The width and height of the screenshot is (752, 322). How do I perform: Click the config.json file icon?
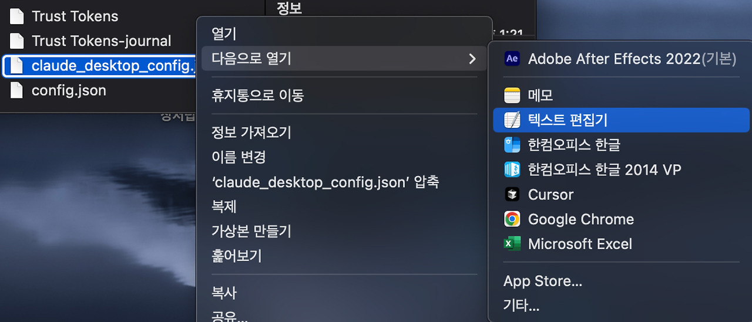click(17, 90)
